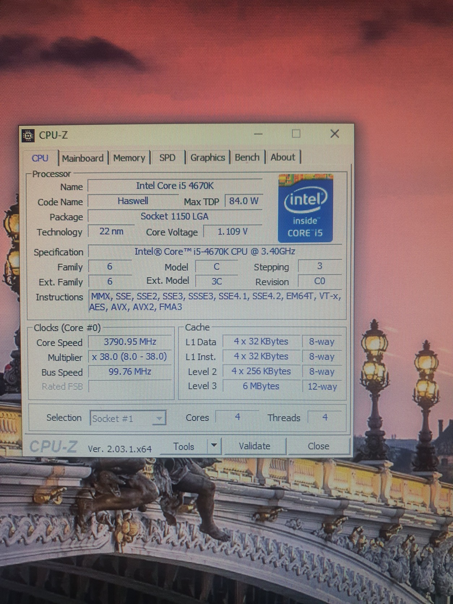Click the Multiplier value x 38.0 (8.0 - 38.0)
This screenshot has height=604, width=453.
tap(130, 357)
